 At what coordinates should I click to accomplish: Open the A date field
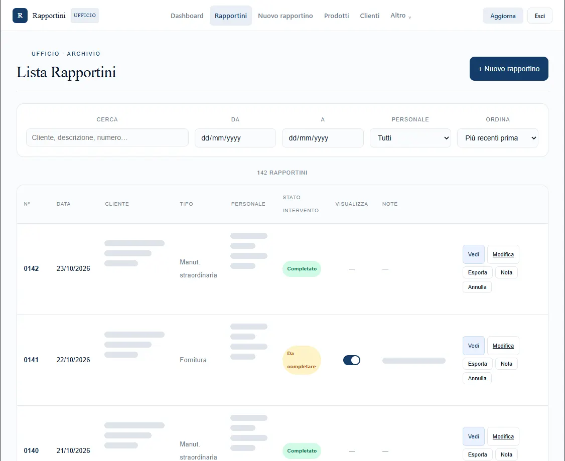coord(323,138)
